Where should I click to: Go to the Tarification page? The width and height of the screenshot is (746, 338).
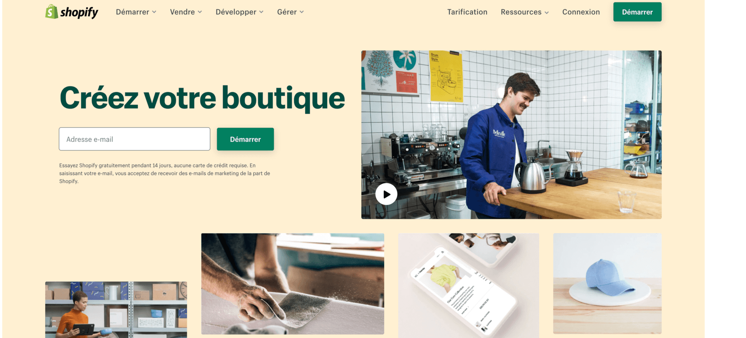pyautogui.click(x=467, y=12)
